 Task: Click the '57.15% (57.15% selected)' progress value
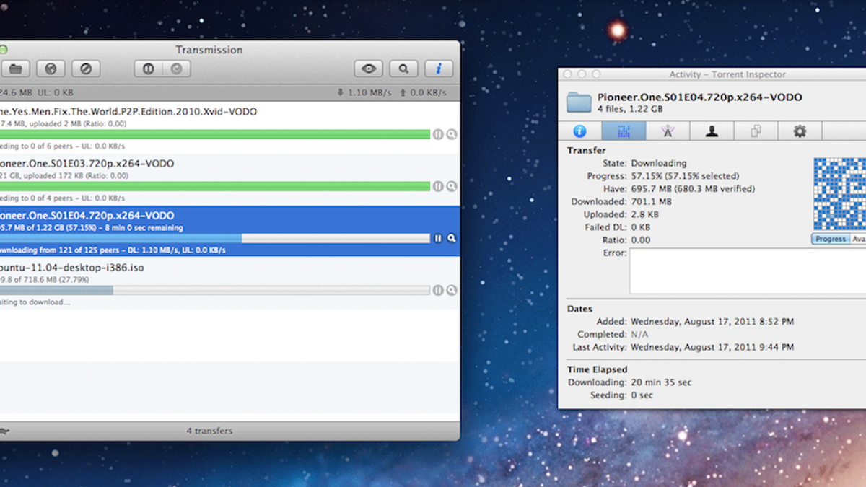tap(685, 176)
